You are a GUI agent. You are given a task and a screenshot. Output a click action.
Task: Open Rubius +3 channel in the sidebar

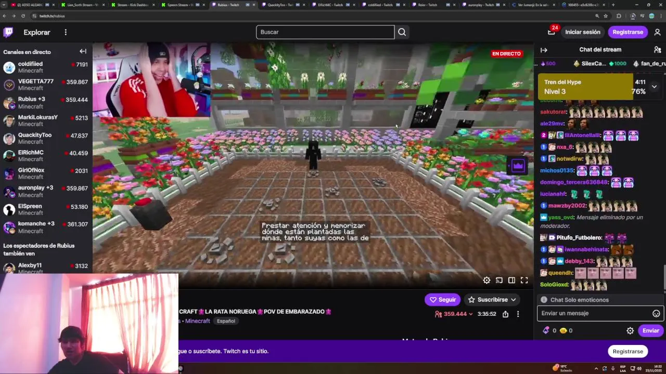pos(46,102)
